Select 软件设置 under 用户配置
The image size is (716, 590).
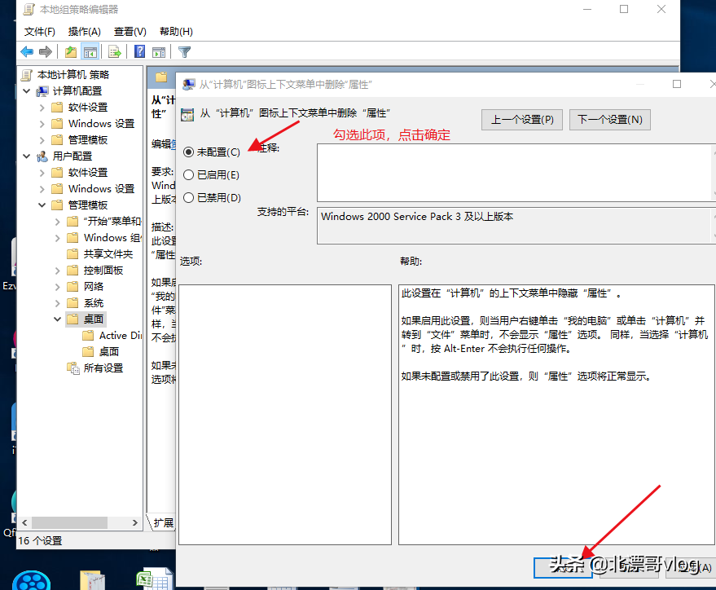click(88, 173)
